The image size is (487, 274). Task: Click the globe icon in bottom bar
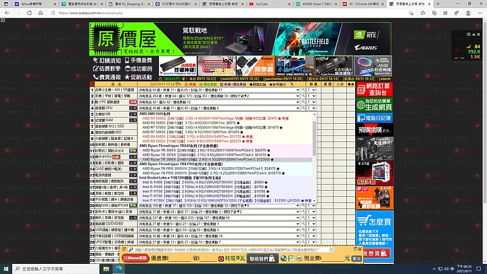(x=283, y=258)
